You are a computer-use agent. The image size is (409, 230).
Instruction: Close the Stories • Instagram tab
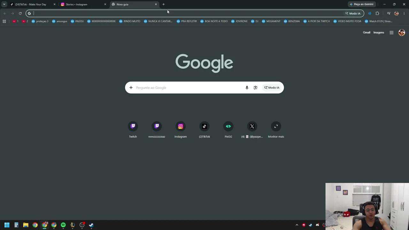(105, 4)
